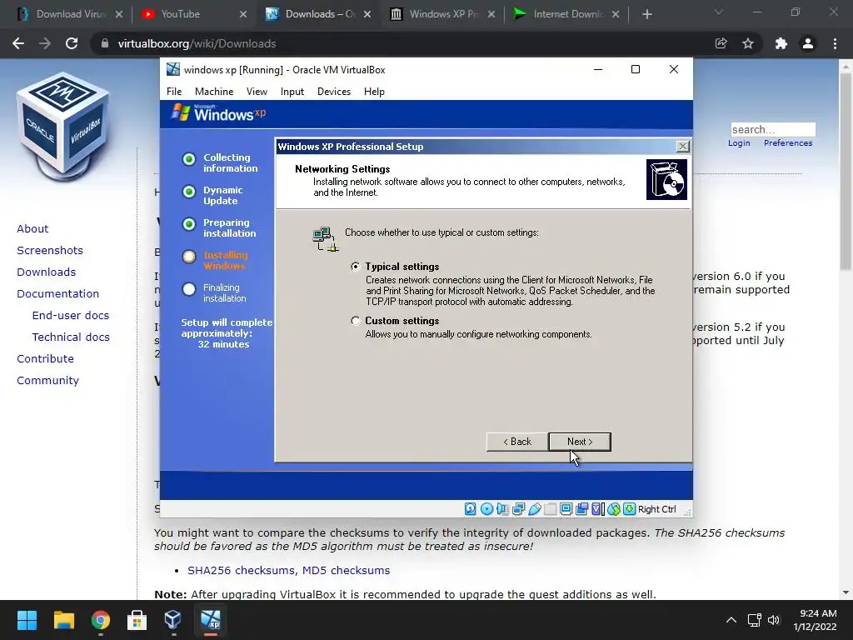The width and height of the screenshot is (853, 640).
Task: Click the CPU virtualization status icon
Action: 597,509
